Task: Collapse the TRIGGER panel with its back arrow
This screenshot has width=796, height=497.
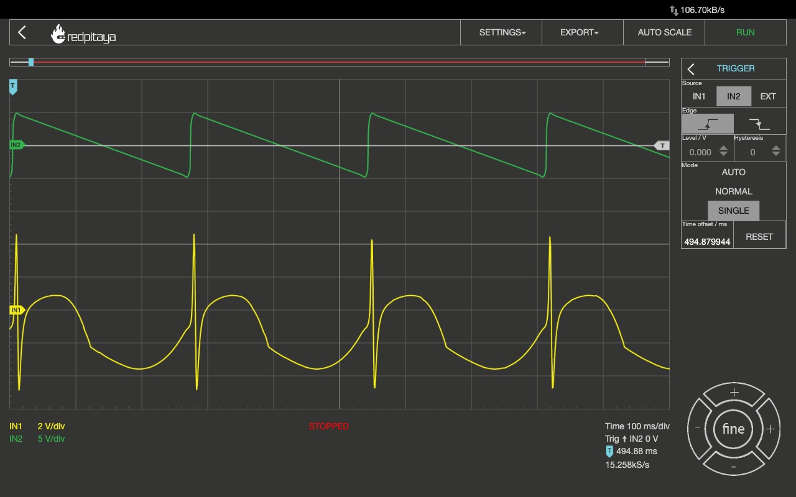Action: pos(691,69)
